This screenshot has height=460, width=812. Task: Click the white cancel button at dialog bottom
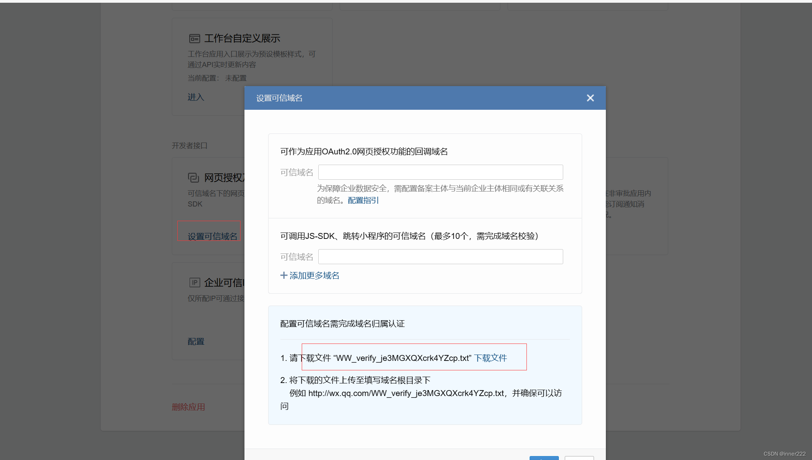point(579,458)
